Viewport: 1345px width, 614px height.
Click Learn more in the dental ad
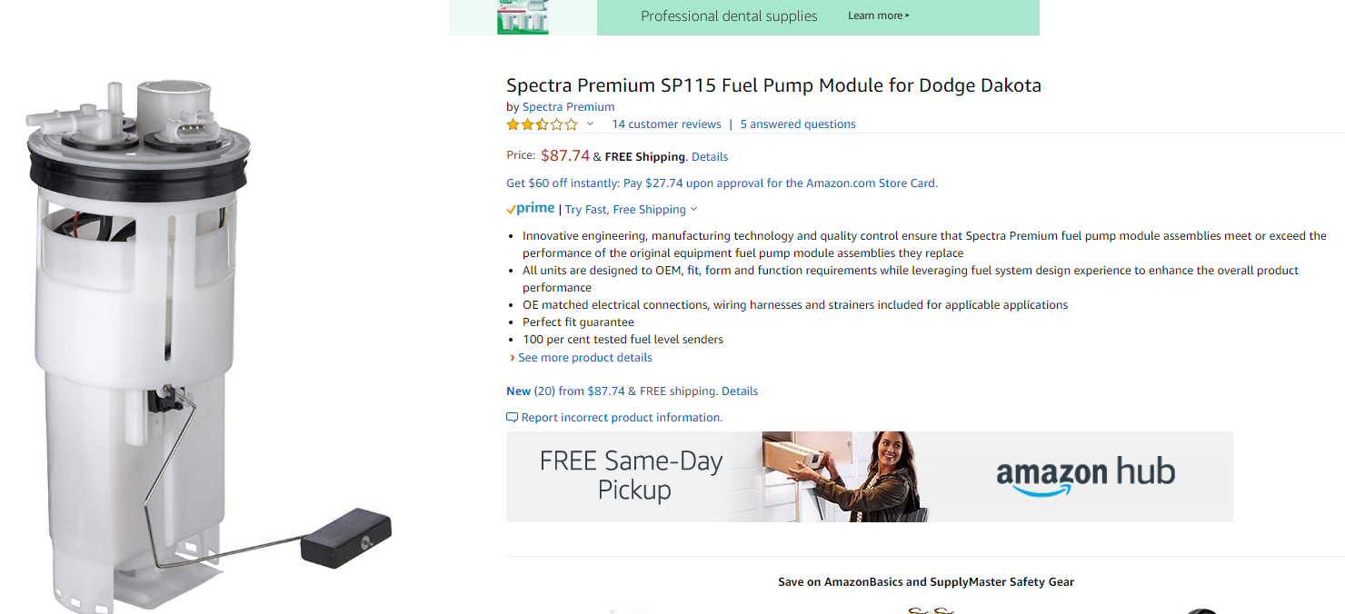(878, 15)
